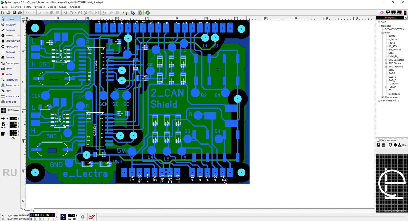The width and height of the screenshot is (408, 221).
Task: Open the Квадрат tool dropdown arrow
Action: 19,52
